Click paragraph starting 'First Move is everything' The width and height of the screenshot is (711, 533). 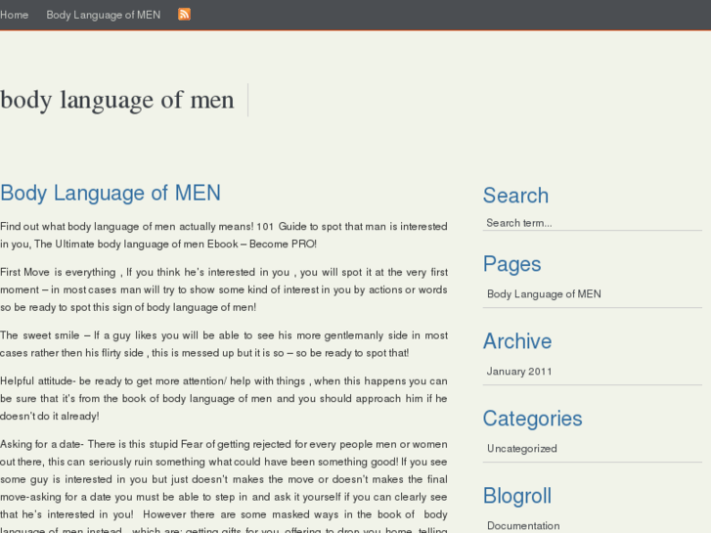pyautogui.click(x=224, y=289)
